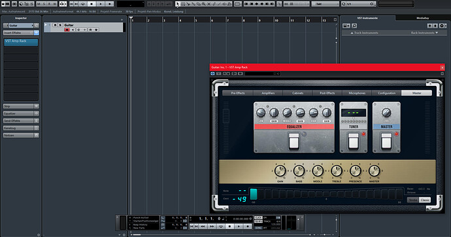The width and height of the screenshot is (451, 237).
Task: Toggle the Tuner pedal footswitch
Action: pyautogui.click(x=353, y=141)
